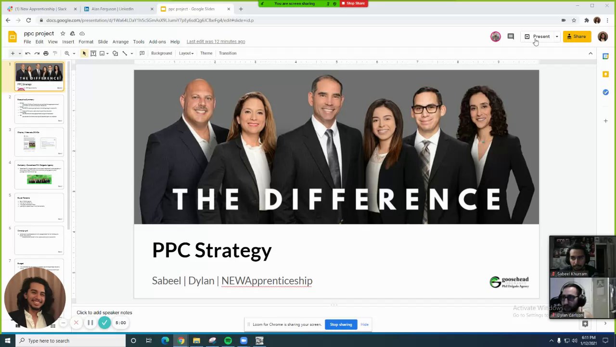Open Present options dropdown arrow
Viewport: 616px width, 347px height.
pos(557,37)
